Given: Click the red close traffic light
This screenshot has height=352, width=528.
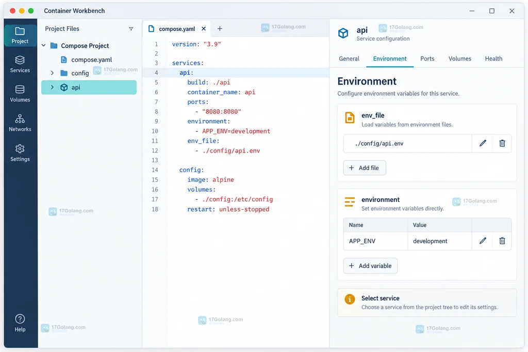Looking at the screenshot, I should click(12, 11).
